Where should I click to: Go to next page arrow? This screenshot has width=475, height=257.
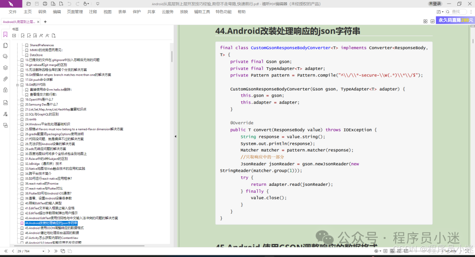(x=49, y=251)
